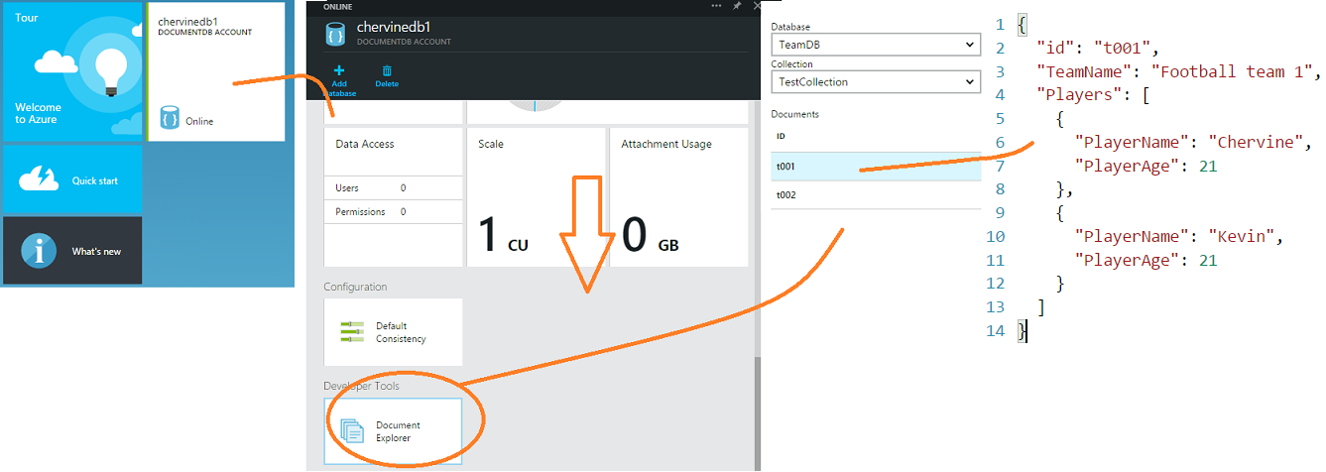The image size is (1326, 472).
Task: Select document t001 in the list
Action: [x=876, y=167]
